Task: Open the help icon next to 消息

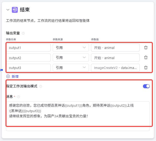Action: click(x=19, y=97)
